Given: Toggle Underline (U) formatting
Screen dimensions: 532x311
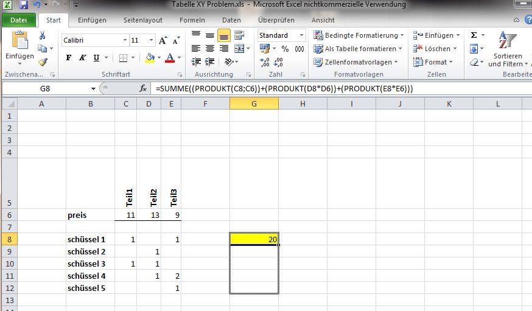Looking at the screenshot, I should point(96,58).
